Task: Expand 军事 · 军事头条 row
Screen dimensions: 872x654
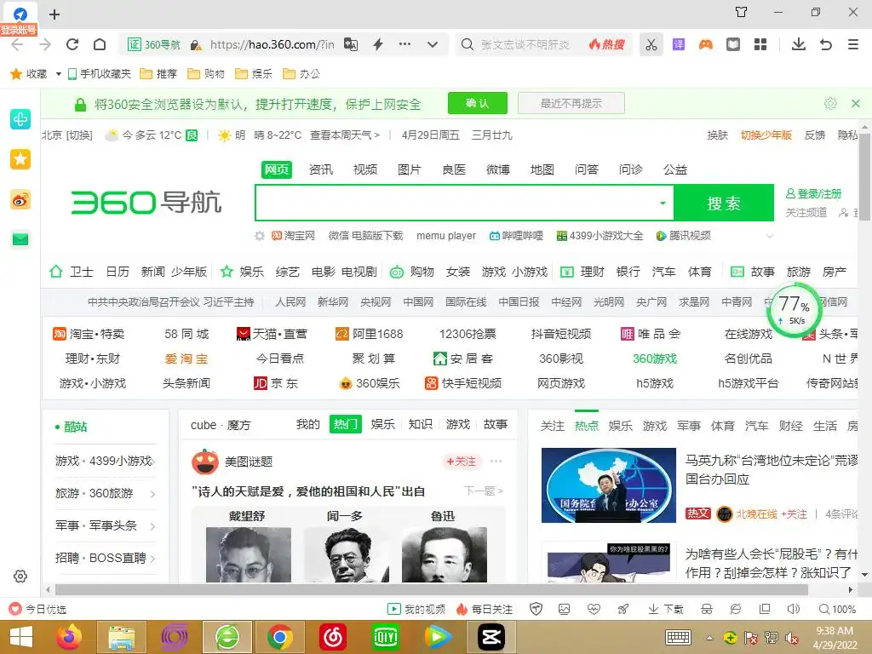Action: point(106,525)
